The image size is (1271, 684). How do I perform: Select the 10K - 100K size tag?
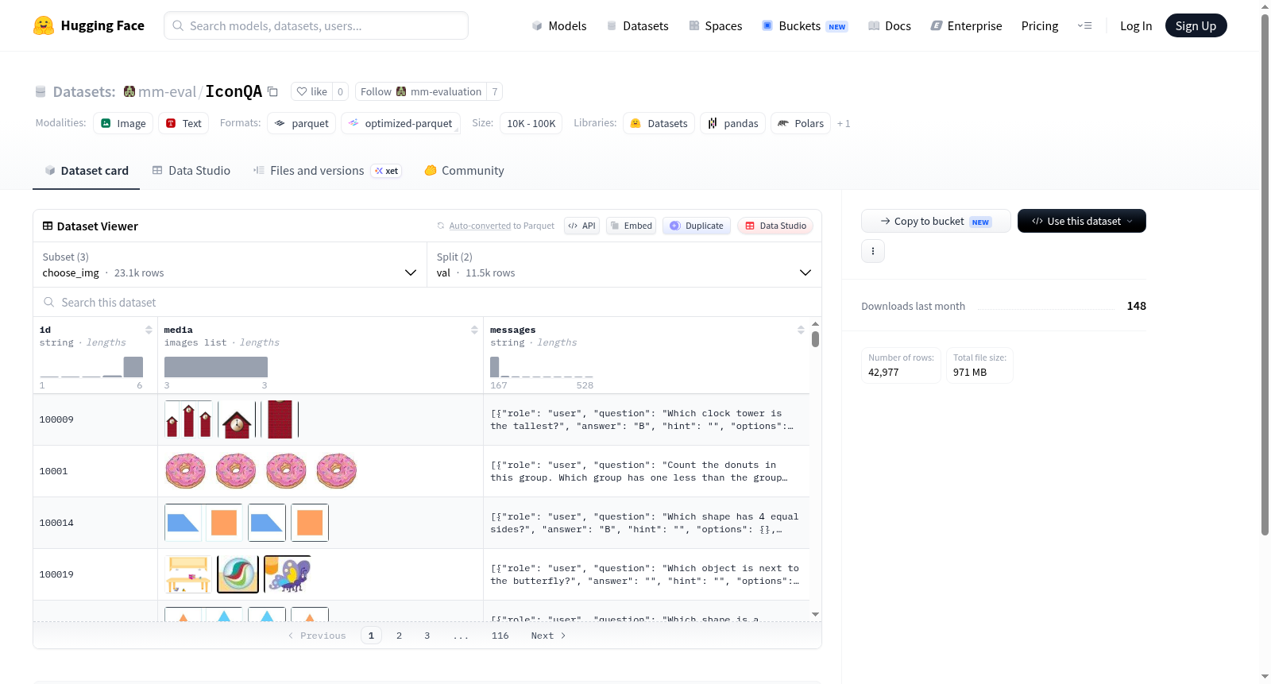click(x=531, y=123)
